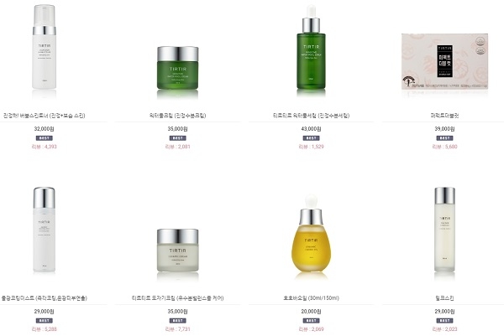Screen dimensions: 504x336
Task: Open the white TIRTIR bubble toner pump bottle image
Action: coord(44,47)
